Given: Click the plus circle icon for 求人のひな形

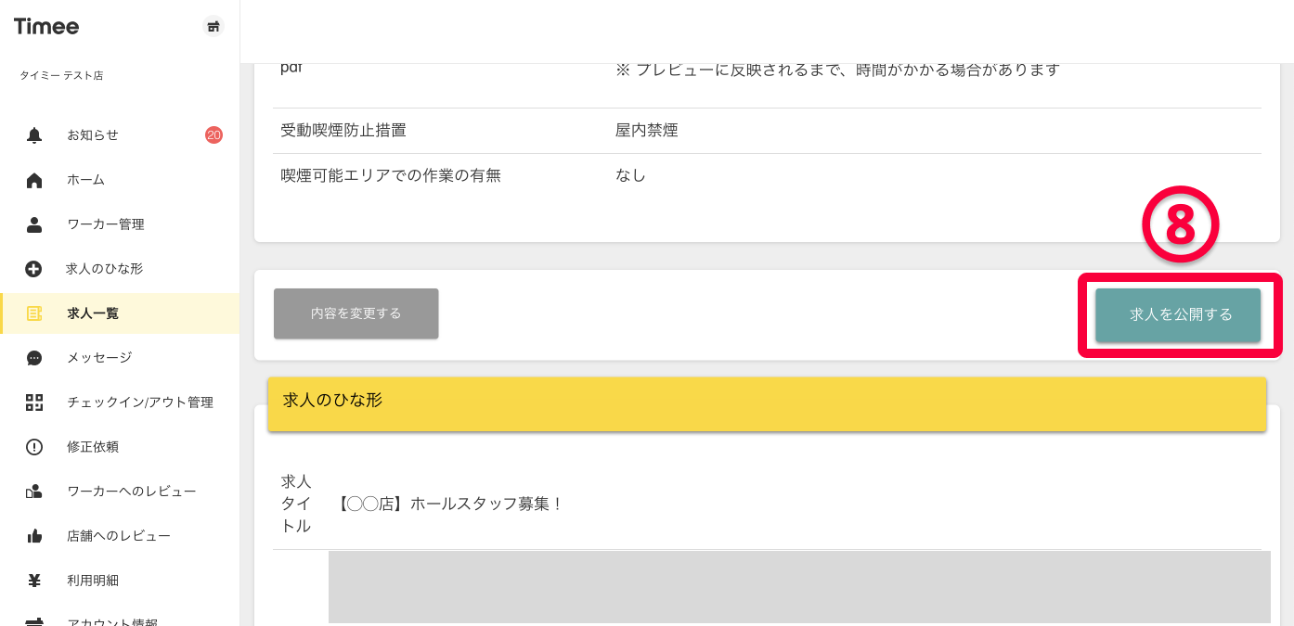Looking at the screenshot, I should pyautogui.click(x=34, y=269).
